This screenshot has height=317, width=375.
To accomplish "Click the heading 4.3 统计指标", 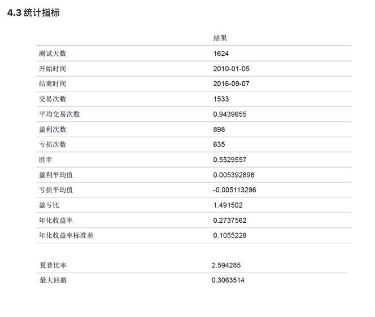I will tap(33, 12).
